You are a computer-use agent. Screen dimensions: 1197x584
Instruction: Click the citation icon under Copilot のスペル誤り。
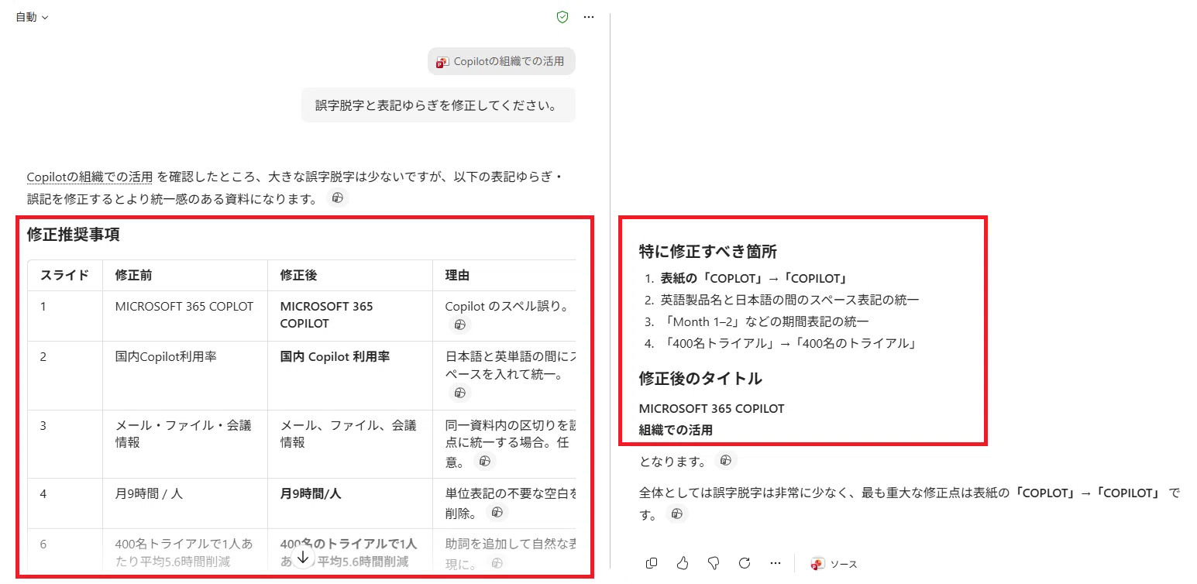tap(459, 325)
